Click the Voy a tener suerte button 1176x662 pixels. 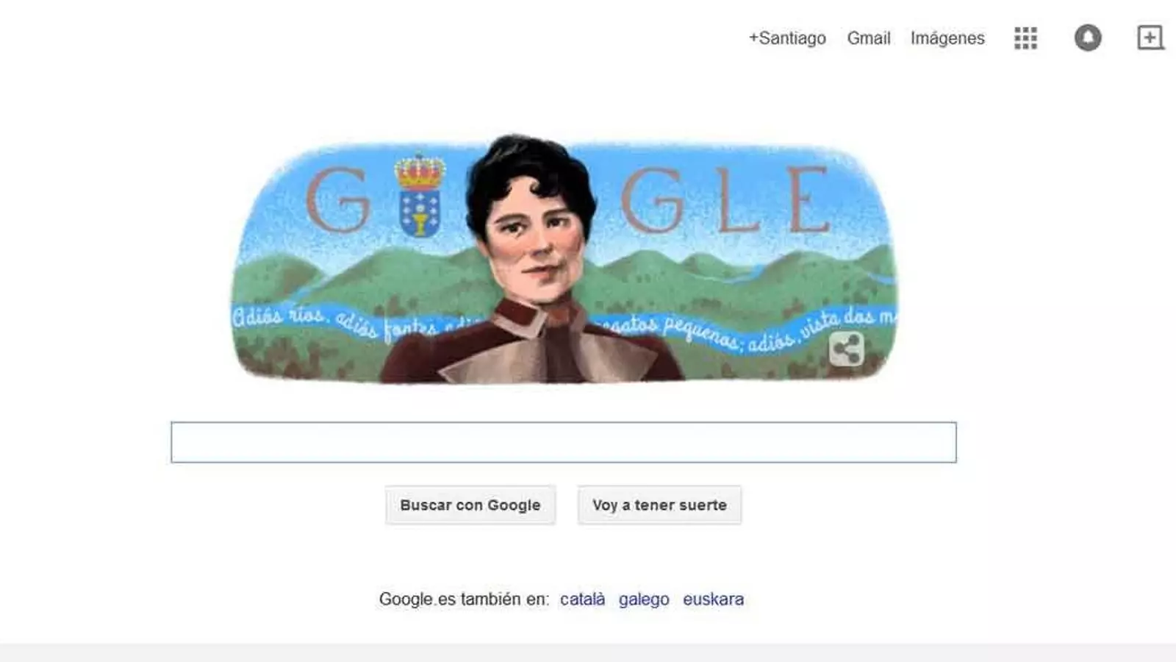(659, 505)
